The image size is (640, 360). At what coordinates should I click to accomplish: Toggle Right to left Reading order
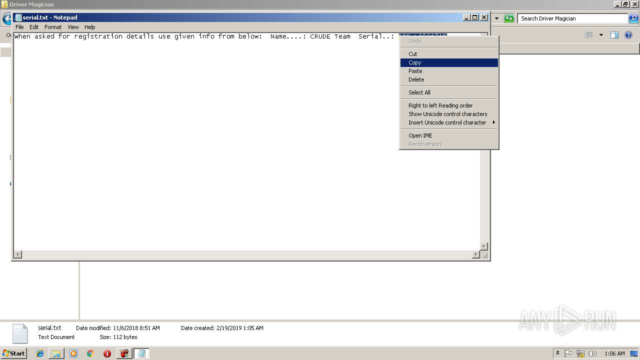(449, 105)
